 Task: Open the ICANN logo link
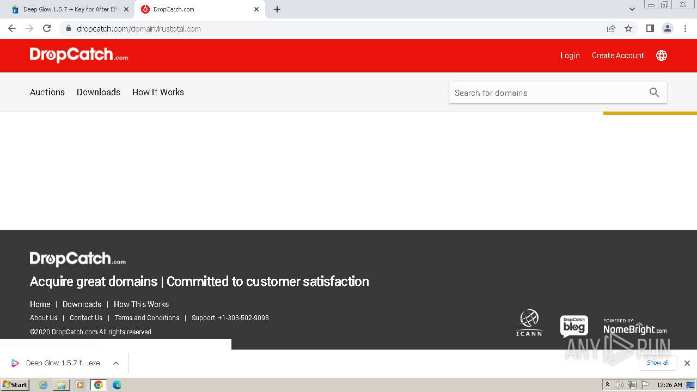529,323
